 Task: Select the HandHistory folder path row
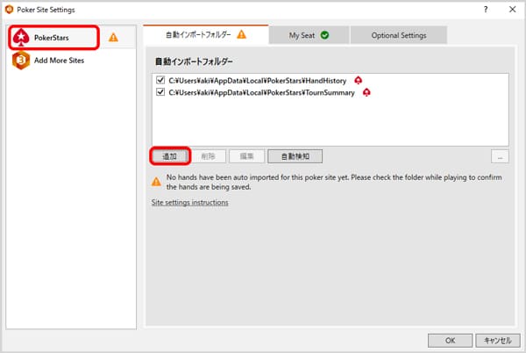[258, 80]
